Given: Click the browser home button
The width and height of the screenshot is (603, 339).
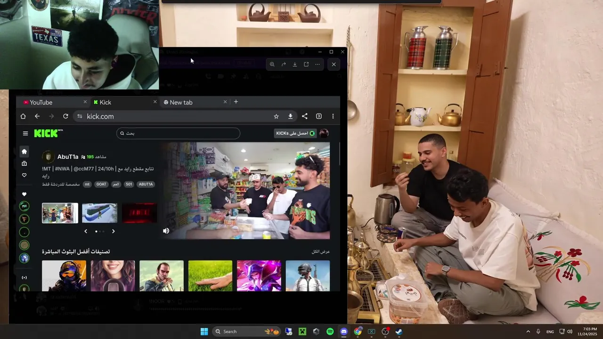Looking at the screenshot, I should 23,116.
